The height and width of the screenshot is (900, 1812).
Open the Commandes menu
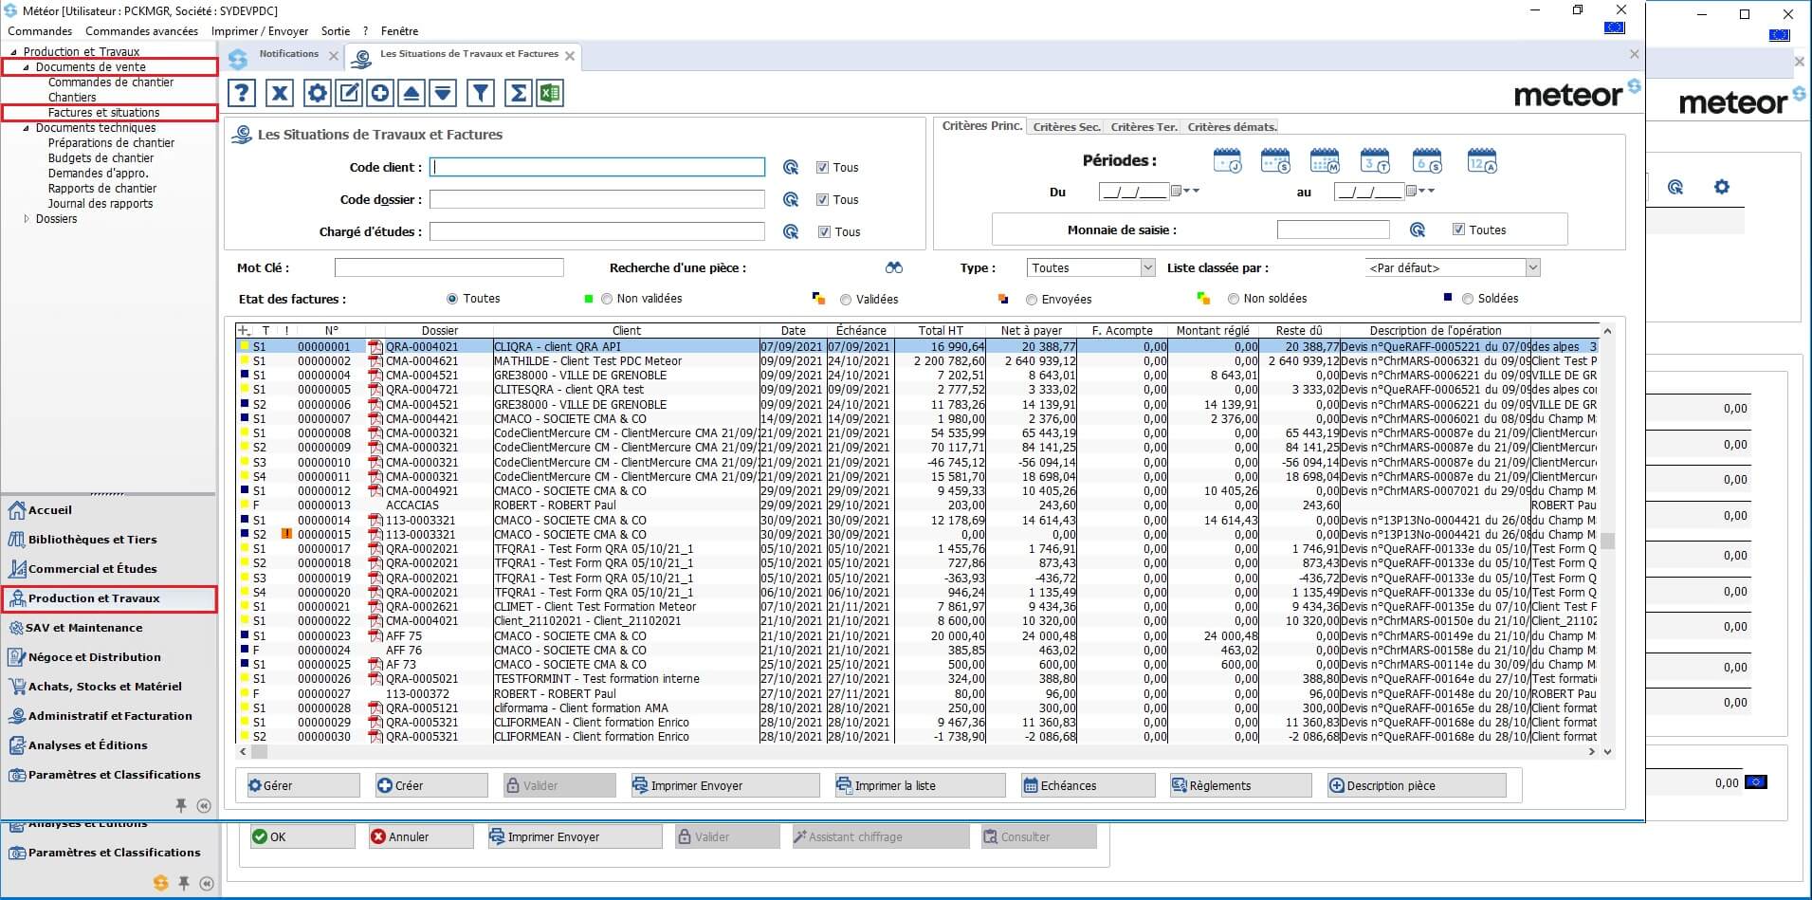click(40, 31)
